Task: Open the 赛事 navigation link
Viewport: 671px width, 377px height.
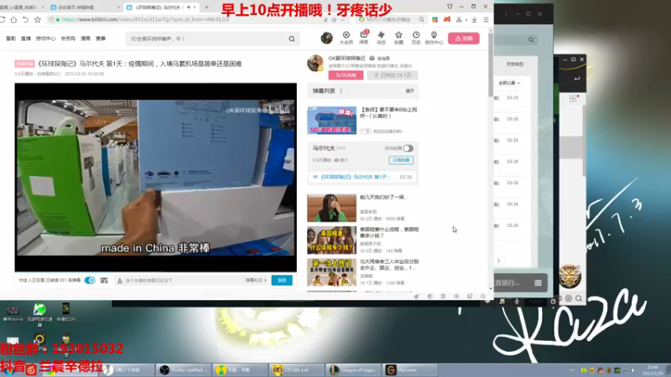Action: pyautogui.click(x=101, y=39)
